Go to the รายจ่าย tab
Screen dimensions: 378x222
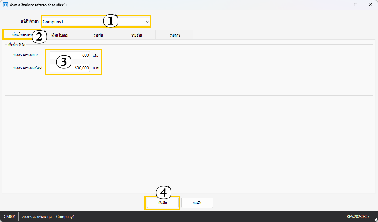click(x=136, y=35)
